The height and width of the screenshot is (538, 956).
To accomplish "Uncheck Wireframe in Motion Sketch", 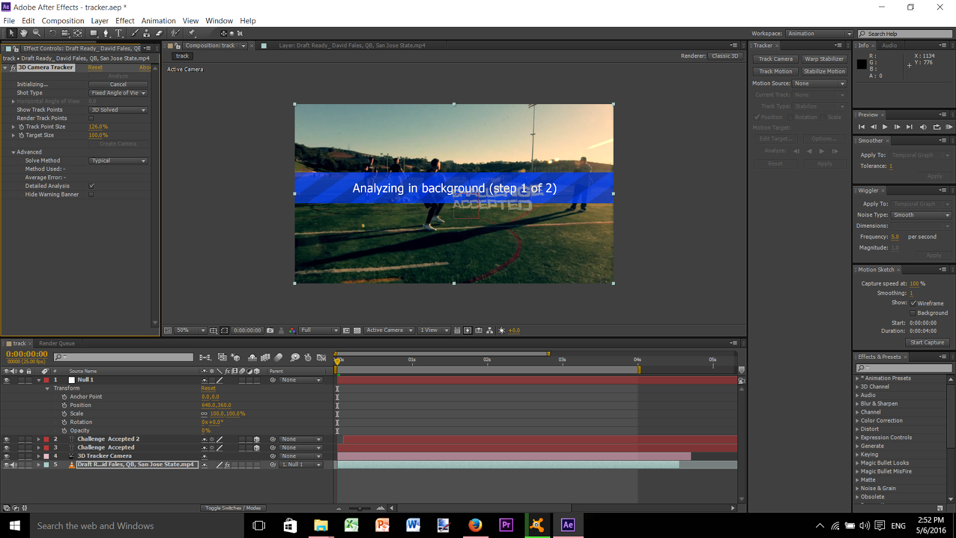I will tap(913, 303).
